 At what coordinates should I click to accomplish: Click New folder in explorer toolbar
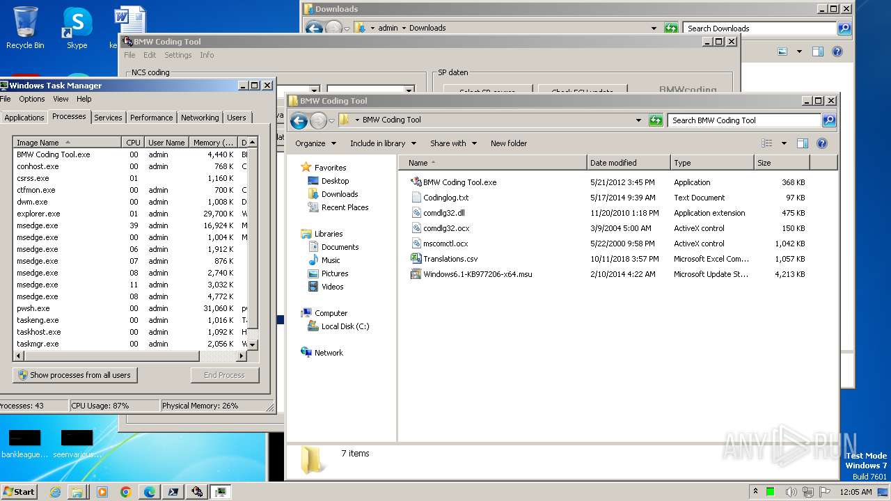pyautogui.click(x=509, y=143)
